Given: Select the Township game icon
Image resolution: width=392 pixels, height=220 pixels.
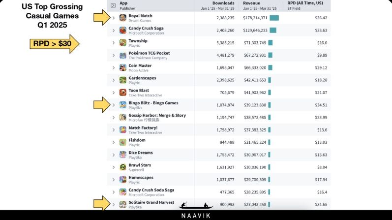Looking at the screenshot, I should click(x=122, y=43).
